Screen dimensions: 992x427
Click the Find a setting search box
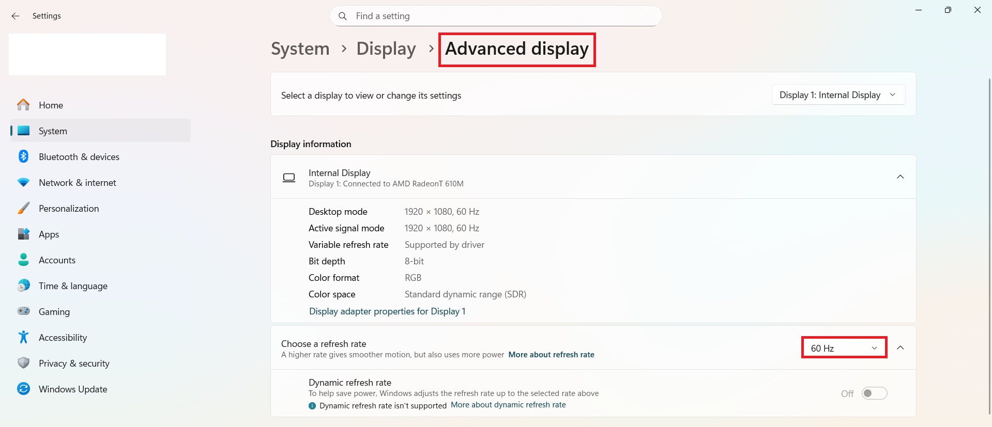coord(496,16)
